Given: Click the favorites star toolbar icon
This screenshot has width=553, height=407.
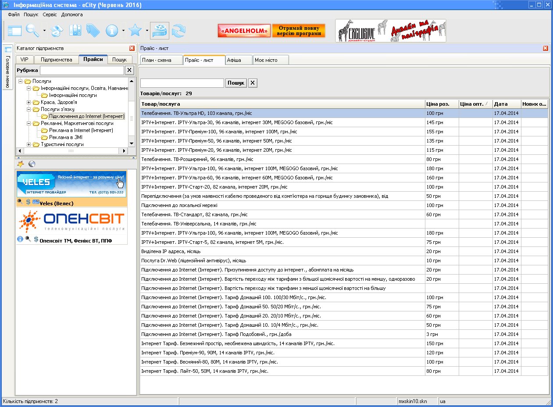Looking at the screenshot, I should pos(136,30).
